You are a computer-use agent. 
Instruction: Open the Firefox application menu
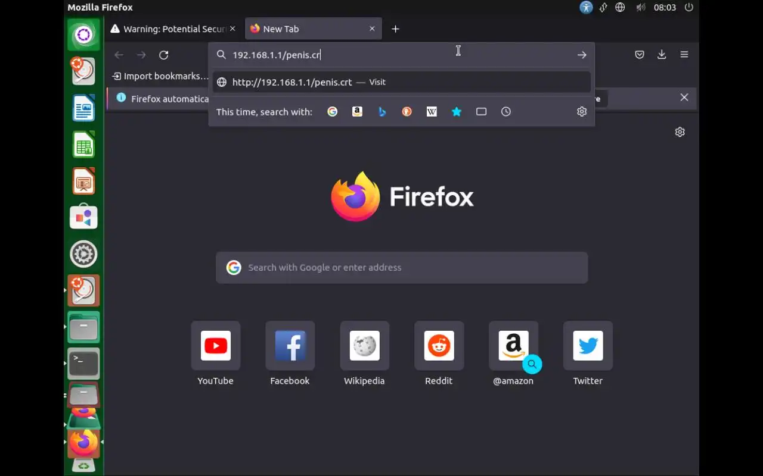(684, 55)
